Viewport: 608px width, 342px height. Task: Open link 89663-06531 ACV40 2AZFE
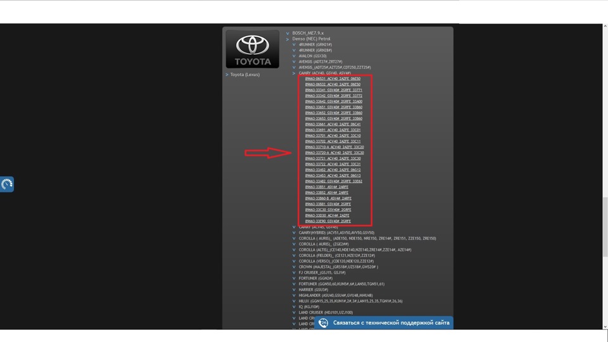pos(332,79)
